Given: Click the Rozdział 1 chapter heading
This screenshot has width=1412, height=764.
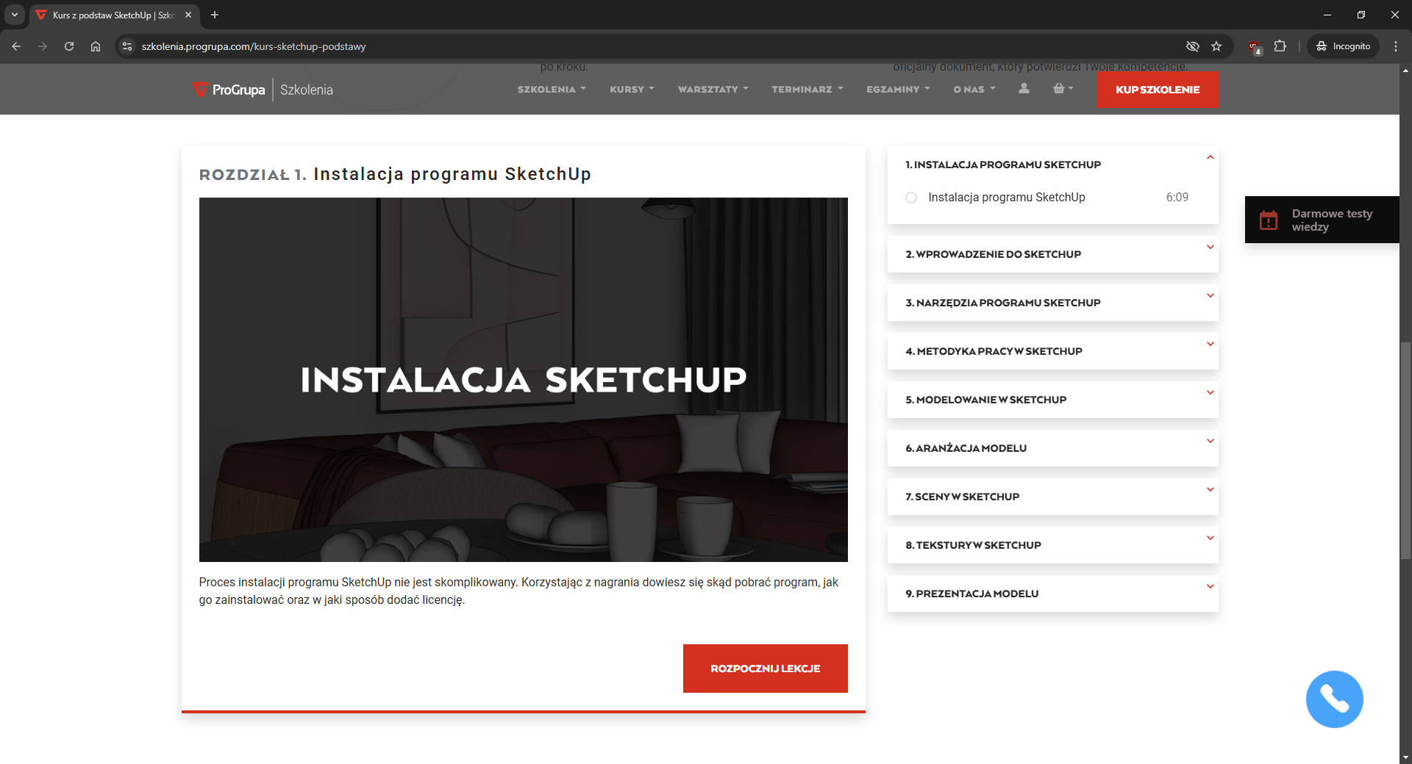Looking at the screenshot, I should pyautogui.click(x=395, y=174).
